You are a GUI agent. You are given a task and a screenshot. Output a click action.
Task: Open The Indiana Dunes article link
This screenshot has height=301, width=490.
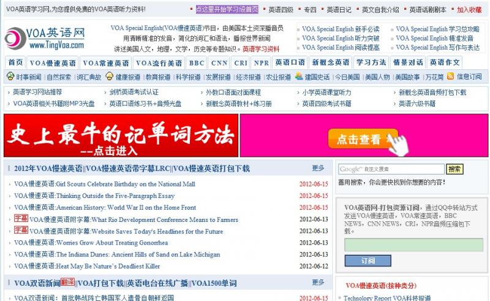click(117, 254)
